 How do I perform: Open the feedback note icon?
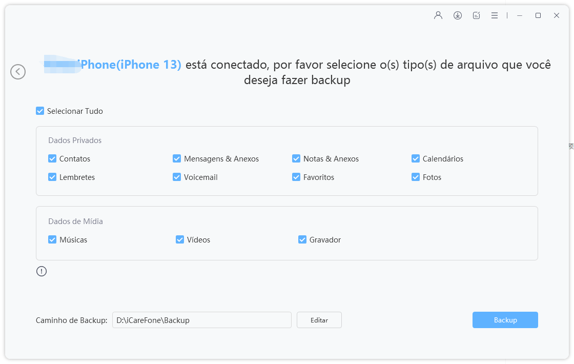click(476, 15)
